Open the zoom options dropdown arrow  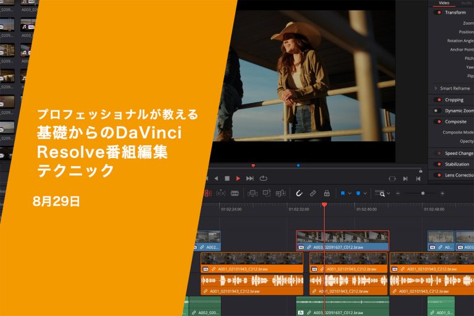pyautogui.click(x=388, y=194)
